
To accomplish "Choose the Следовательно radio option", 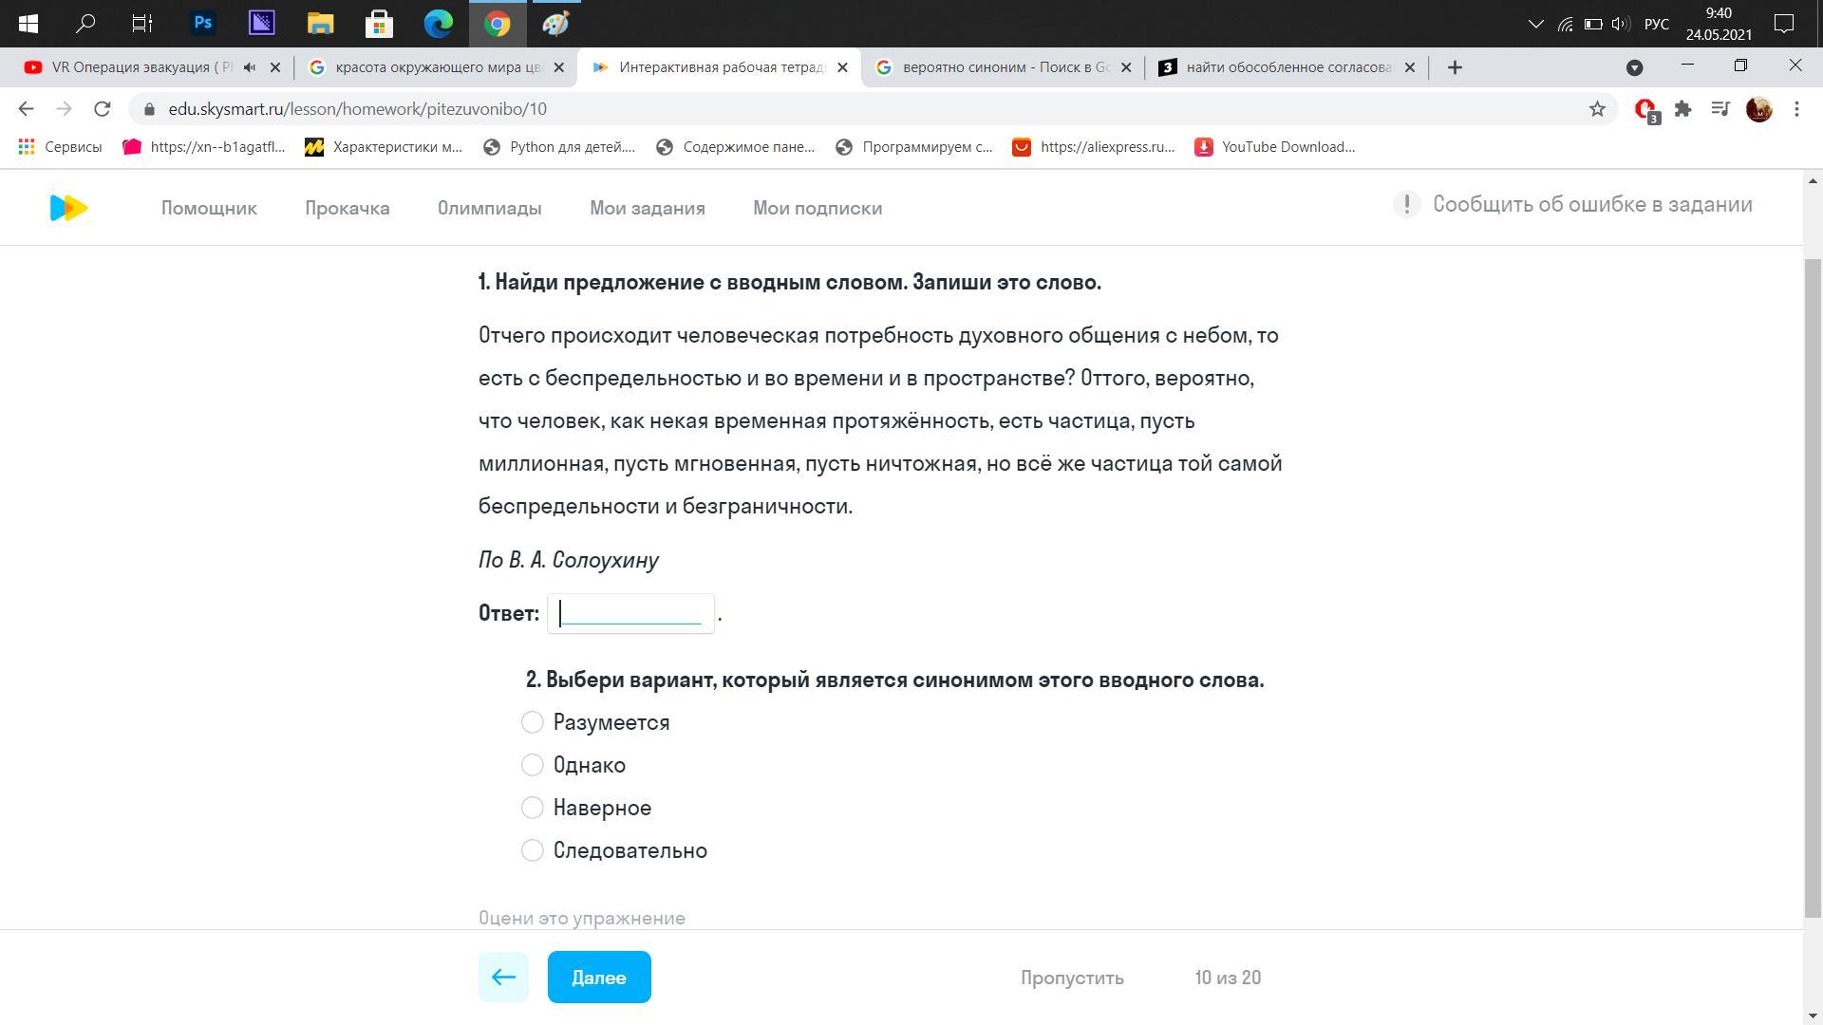I will (x=533, y=850).
